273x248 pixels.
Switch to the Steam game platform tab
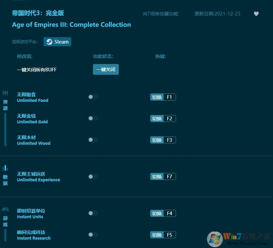click(57, 42)
